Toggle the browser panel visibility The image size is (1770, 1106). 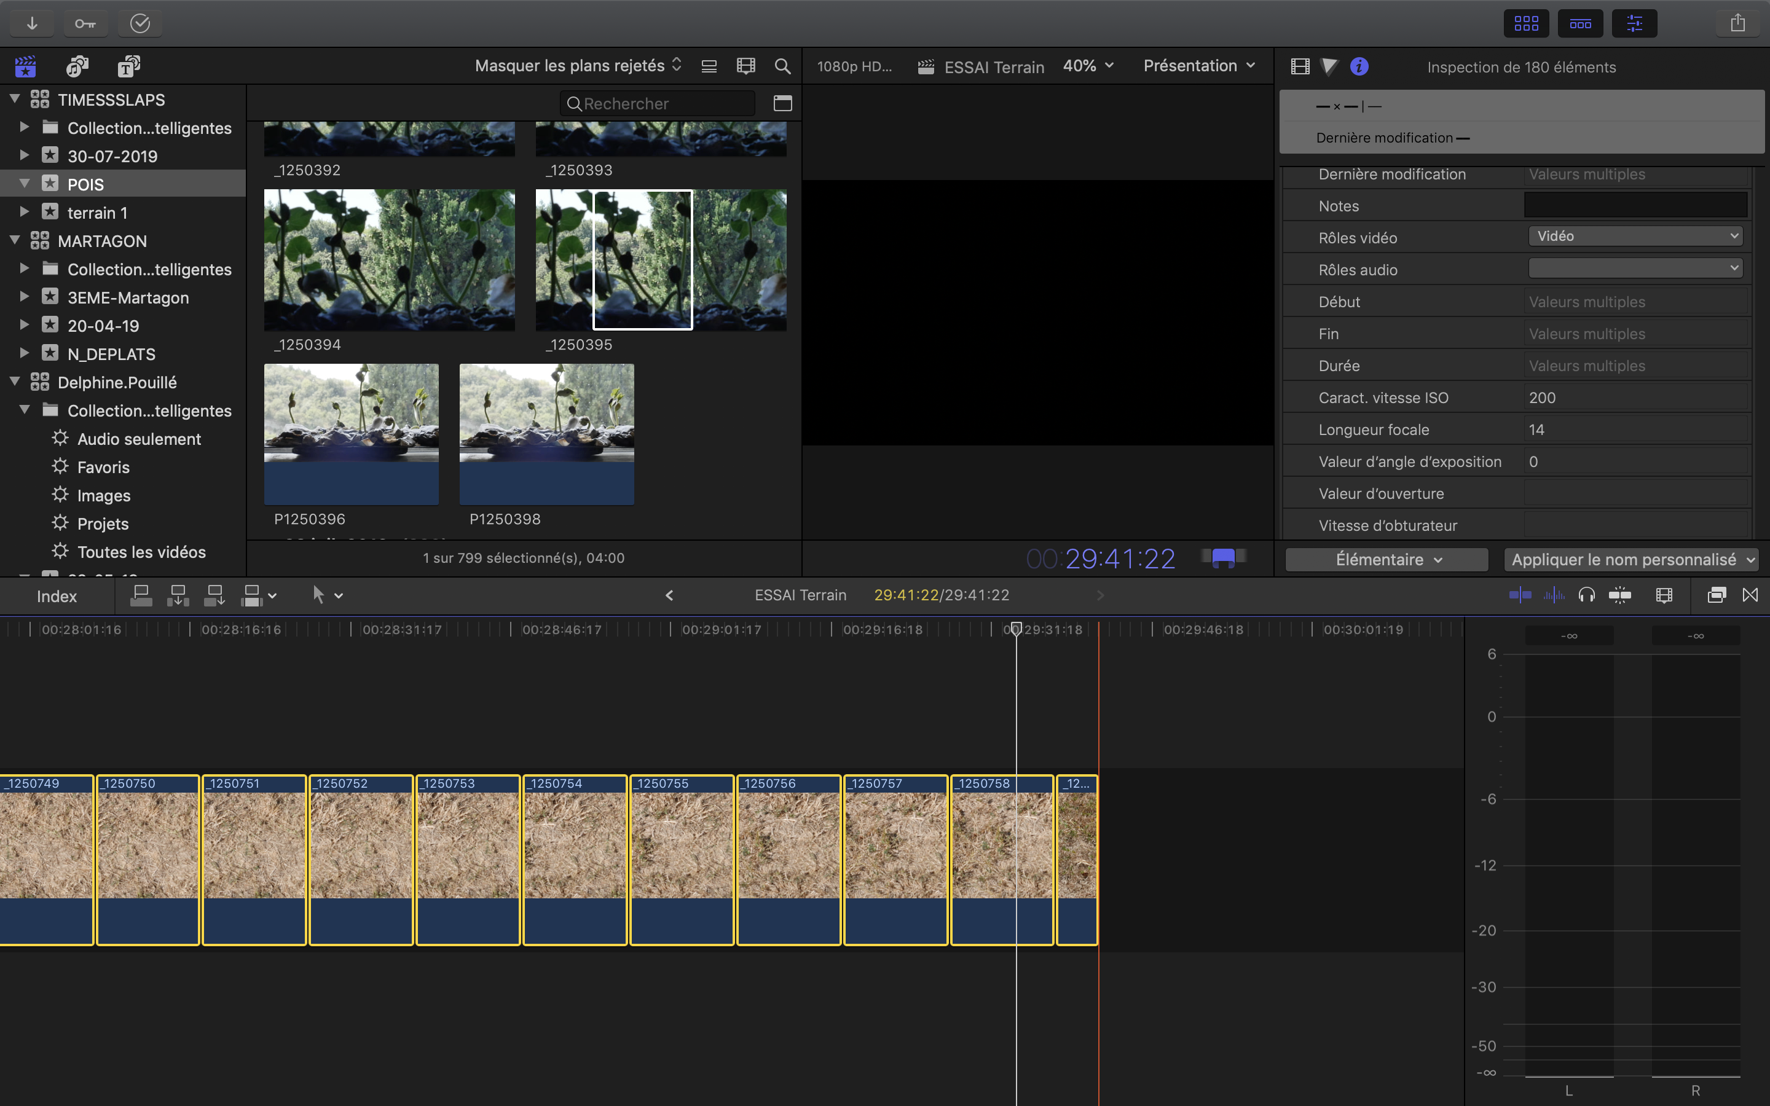pos(1527,23)
